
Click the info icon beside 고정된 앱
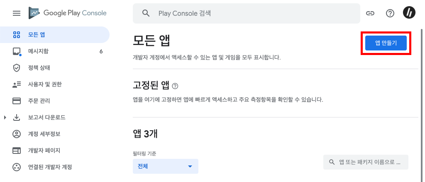tap(175, 86)
